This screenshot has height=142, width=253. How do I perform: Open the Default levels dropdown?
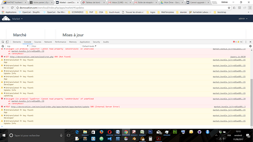point(89,46)
